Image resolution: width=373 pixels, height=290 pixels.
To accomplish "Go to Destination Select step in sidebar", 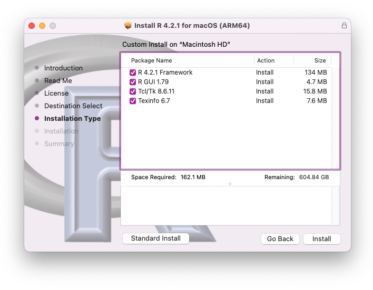I will click(x=73, y=106).
